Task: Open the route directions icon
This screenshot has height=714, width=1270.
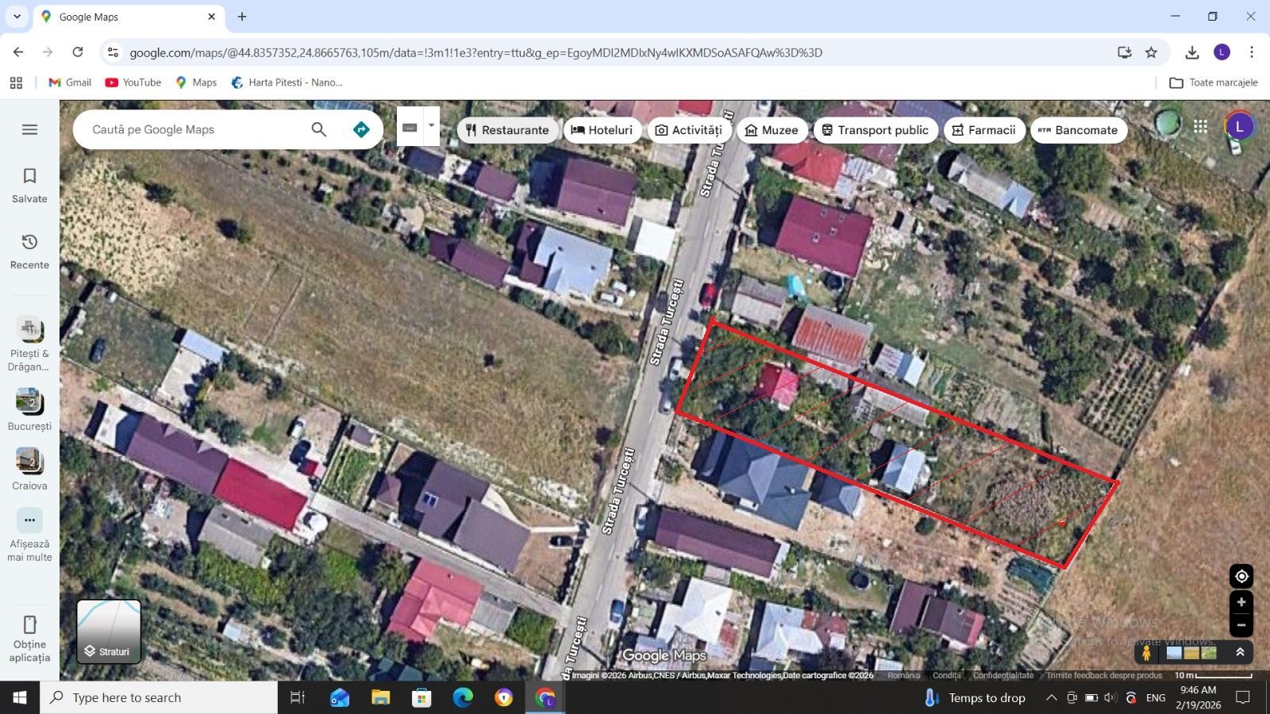Action: click(x=361, y=129)
